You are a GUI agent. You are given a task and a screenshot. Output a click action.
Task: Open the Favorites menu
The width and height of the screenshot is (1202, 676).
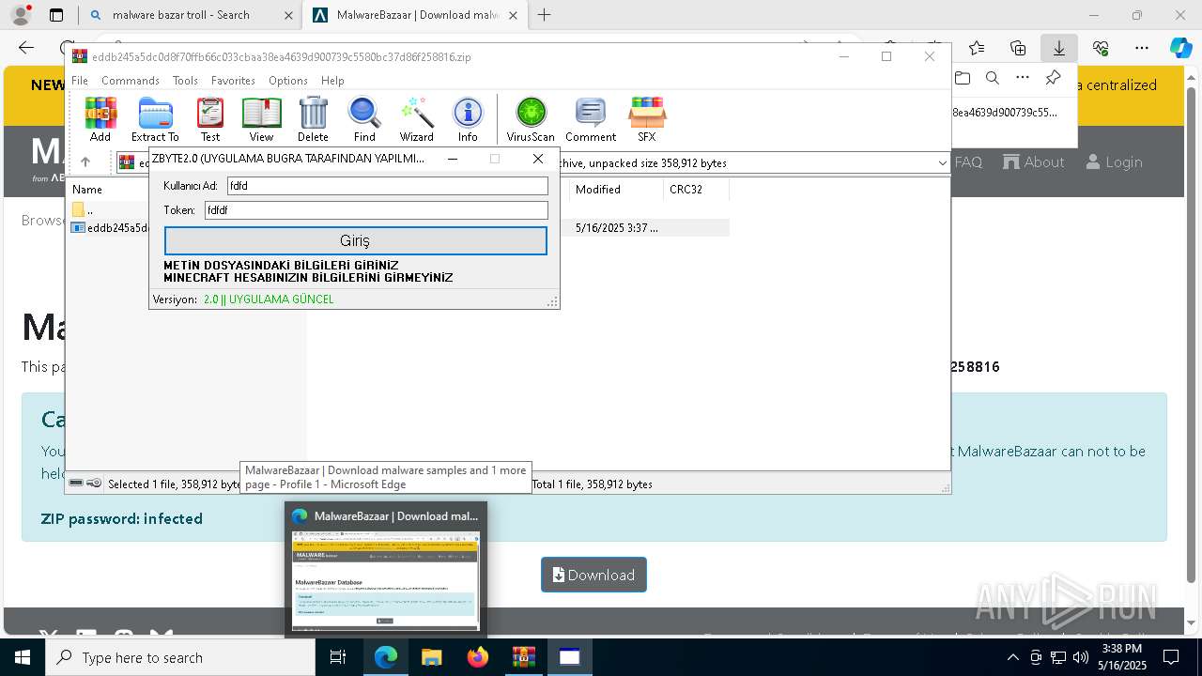233,81
